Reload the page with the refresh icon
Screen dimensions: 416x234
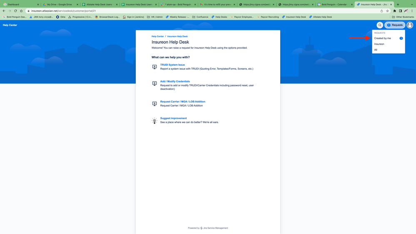(15, 11)
